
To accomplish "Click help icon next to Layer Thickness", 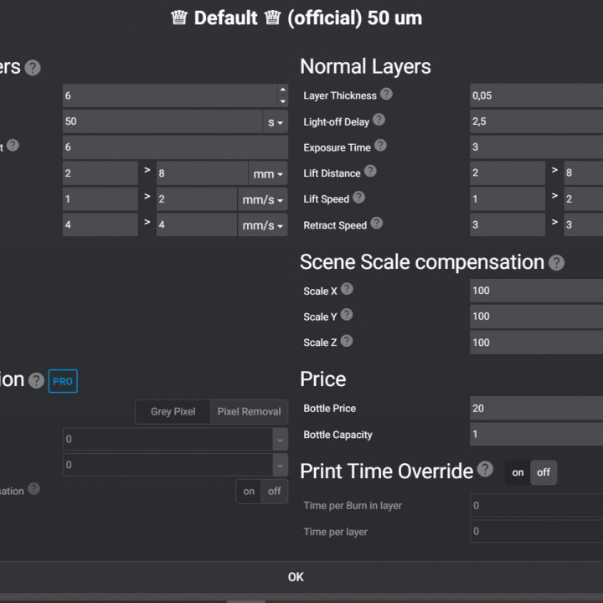I will point(386,95).
